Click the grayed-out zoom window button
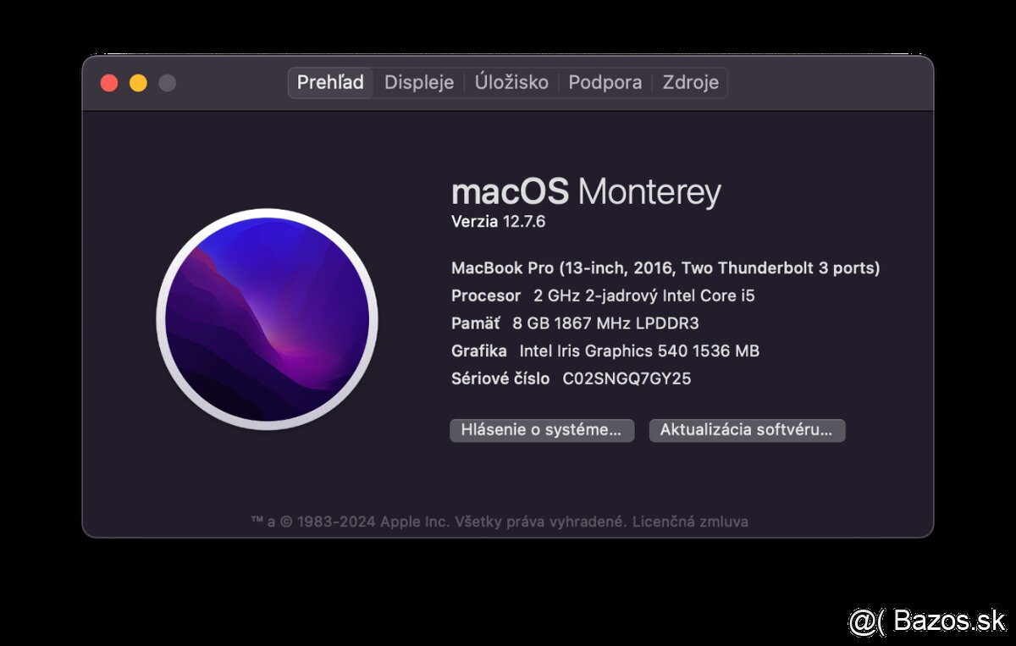The height and width of the screenshot is (646, 1016). (x=167, y=82)
